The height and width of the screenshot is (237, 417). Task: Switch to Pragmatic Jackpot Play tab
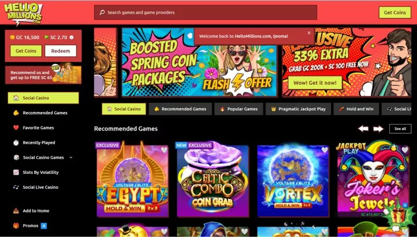pos(298,109)
